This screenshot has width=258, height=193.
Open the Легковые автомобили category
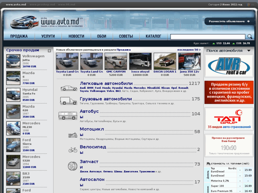pos(106,84)
